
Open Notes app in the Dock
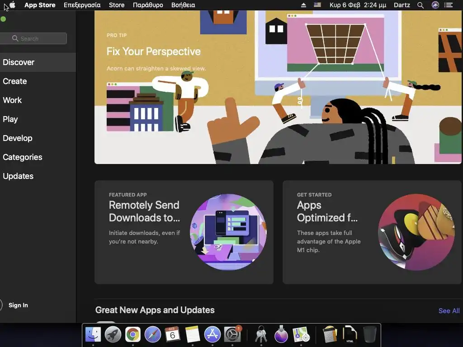(193, 334)
